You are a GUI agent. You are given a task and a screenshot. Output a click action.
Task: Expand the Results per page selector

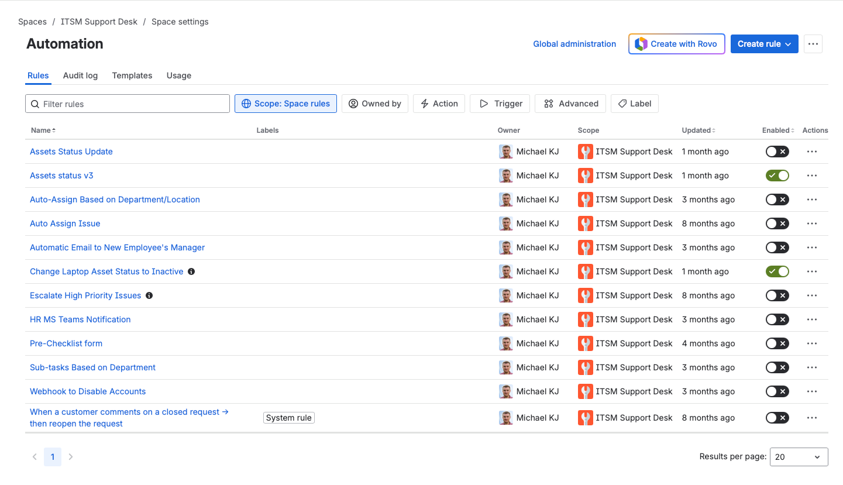[799, 457]
